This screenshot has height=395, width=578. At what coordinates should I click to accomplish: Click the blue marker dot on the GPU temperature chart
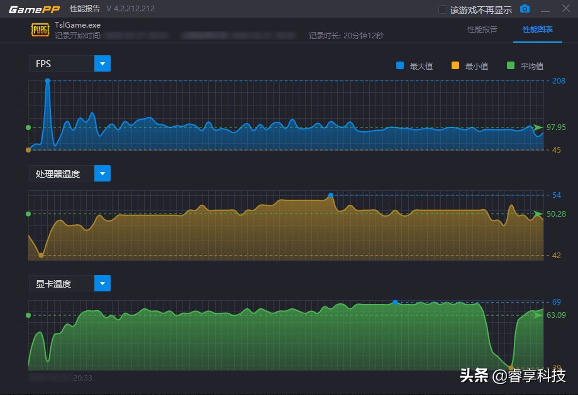pos(394,302)
